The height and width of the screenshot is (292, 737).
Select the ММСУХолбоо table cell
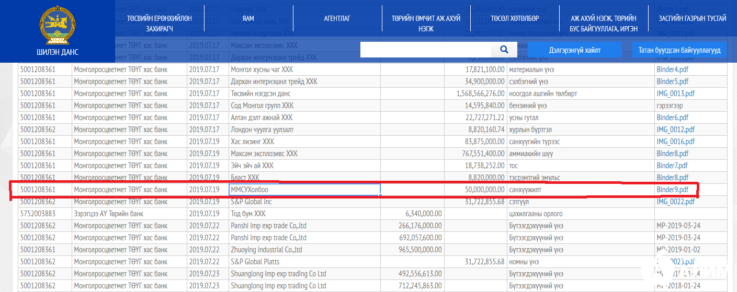(304, 190)
